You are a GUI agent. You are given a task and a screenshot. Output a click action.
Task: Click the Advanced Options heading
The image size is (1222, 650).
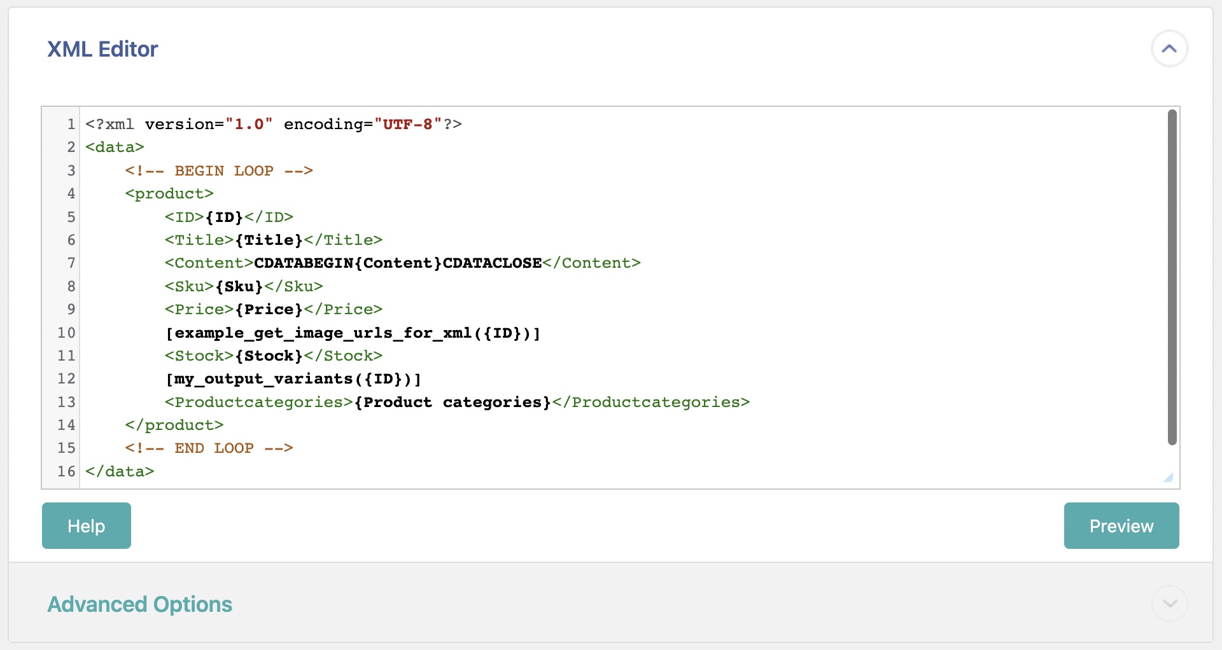click(x=139, y=604)
